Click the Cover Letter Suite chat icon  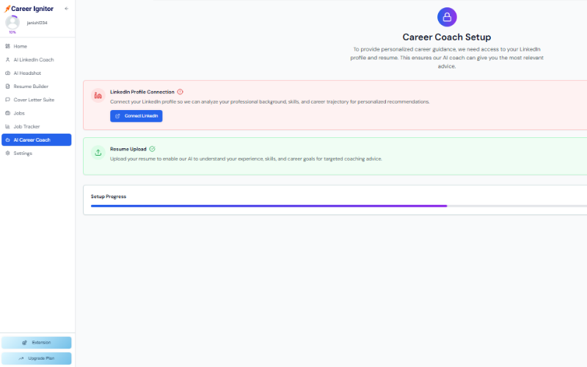[x=7, y=99]
